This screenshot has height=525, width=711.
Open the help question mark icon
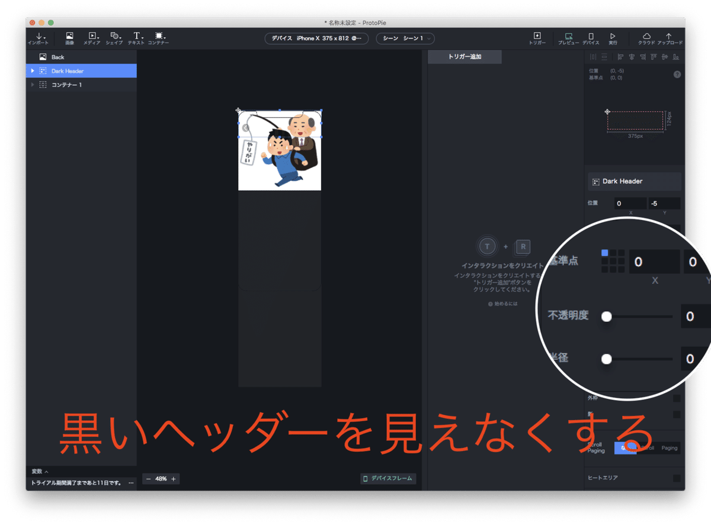point(677,75)
